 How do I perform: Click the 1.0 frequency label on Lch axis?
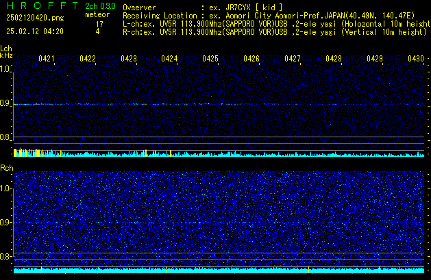click(x=5, y=69)
